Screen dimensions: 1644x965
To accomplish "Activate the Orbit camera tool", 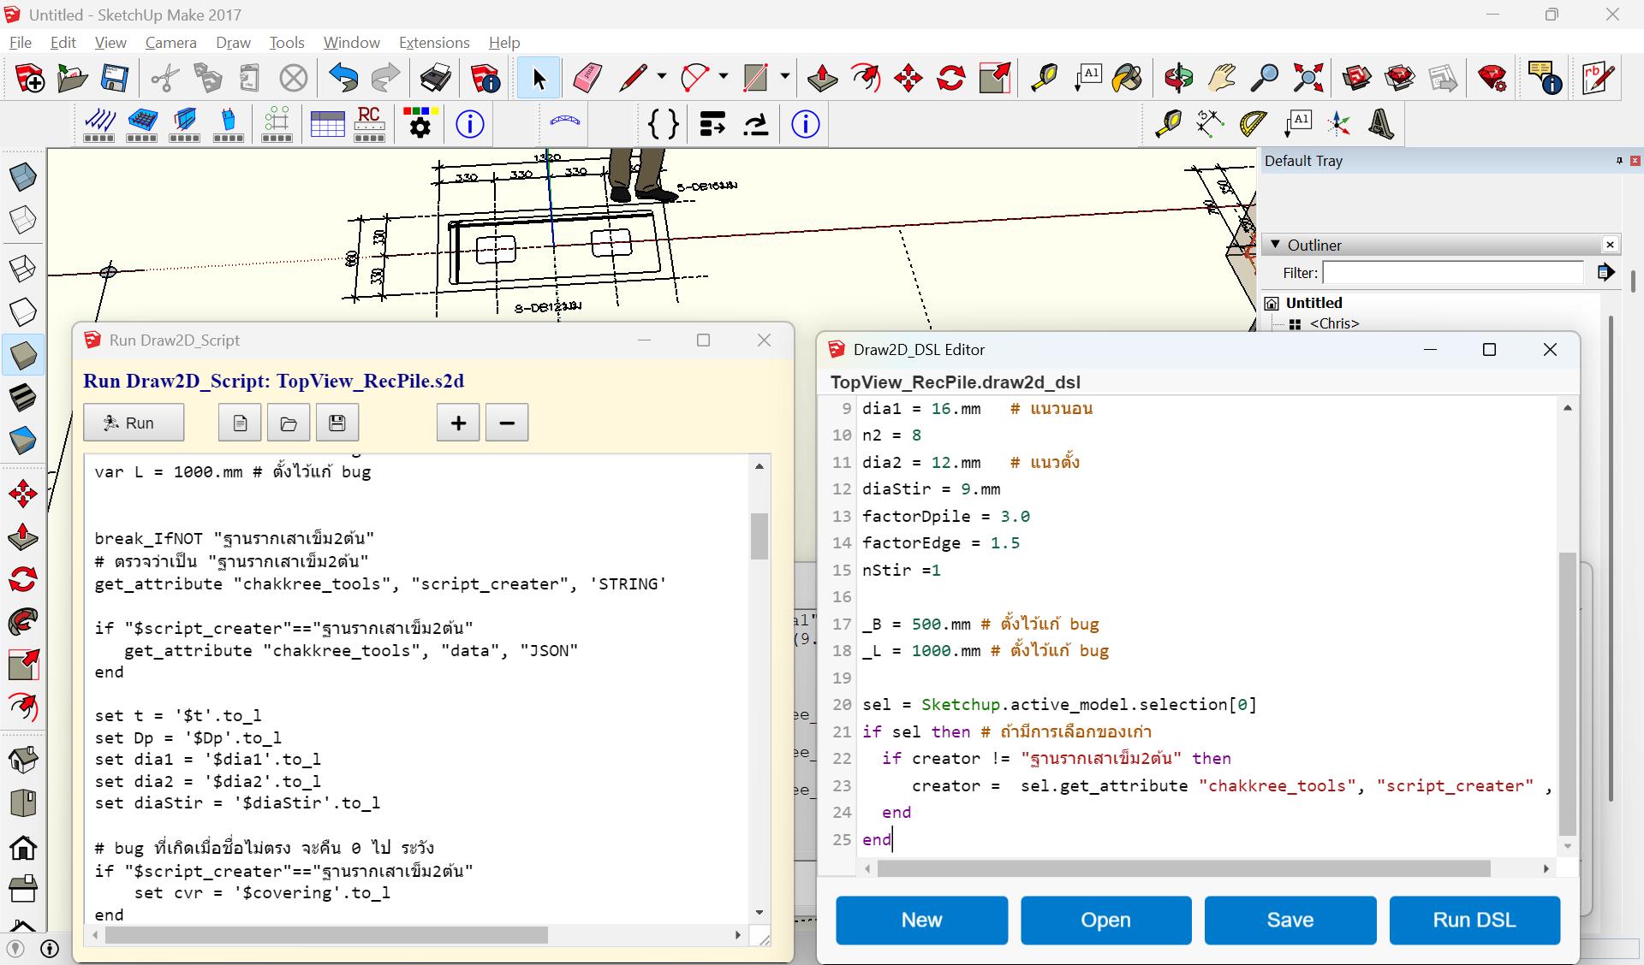I will [1179, 79].
